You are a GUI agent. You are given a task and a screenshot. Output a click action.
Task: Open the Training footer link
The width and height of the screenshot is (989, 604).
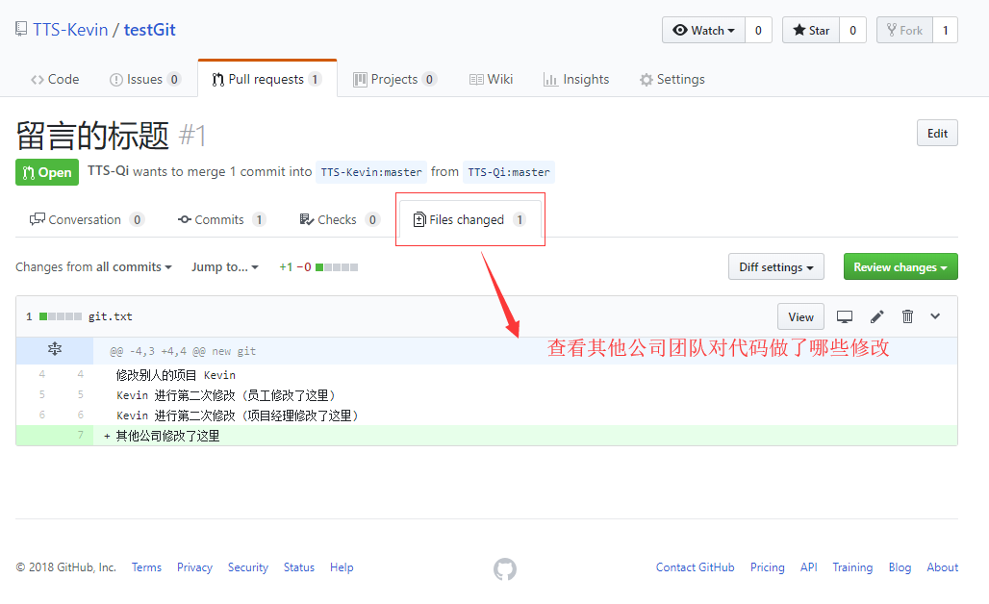852,567
